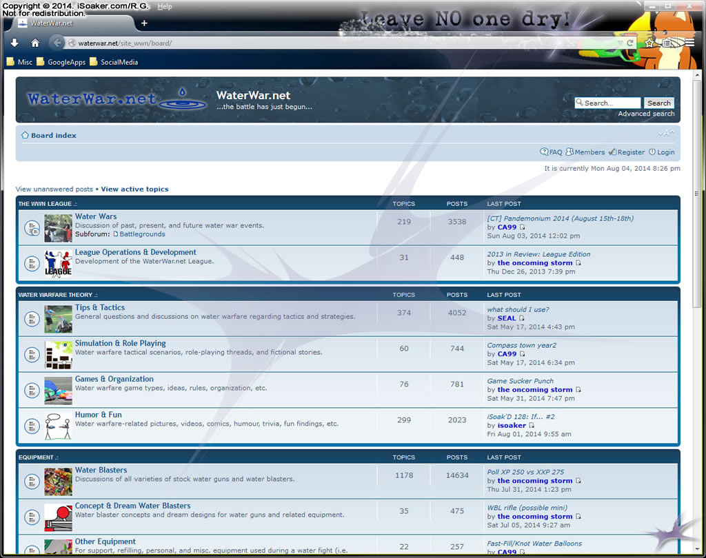Click the forum status icon for Concept & Dream Water Blasters

pos(32,517)
